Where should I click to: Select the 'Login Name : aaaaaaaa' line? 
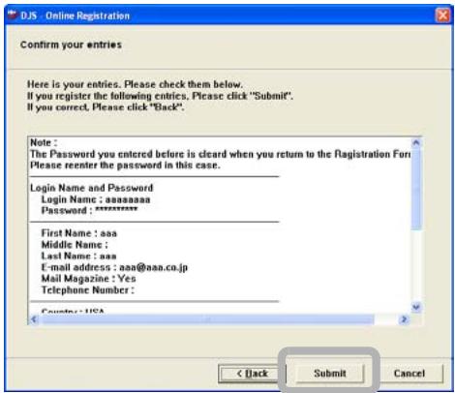[x=96, y=199]
